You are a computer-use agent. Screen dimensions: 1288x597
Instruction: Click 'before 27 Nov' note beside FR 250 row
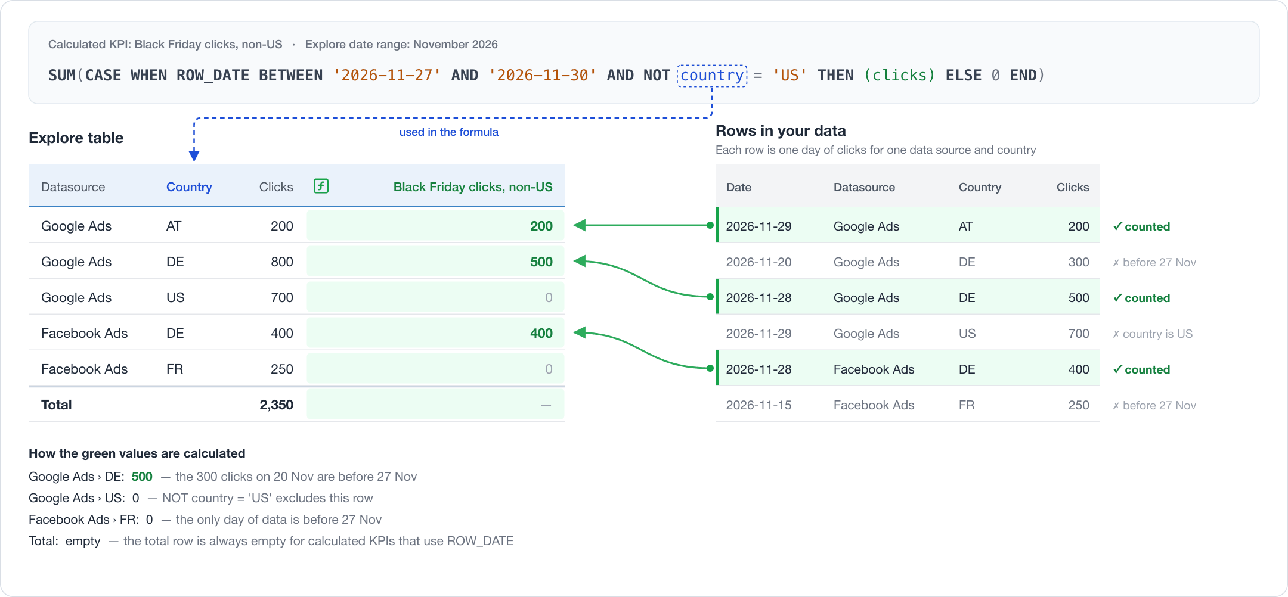(1154, 405)
